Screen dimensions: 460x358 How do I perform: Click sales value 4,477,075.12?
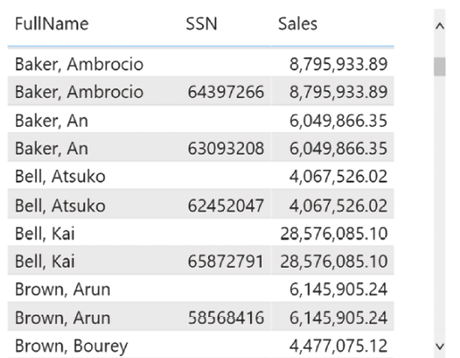coord(339,346)
